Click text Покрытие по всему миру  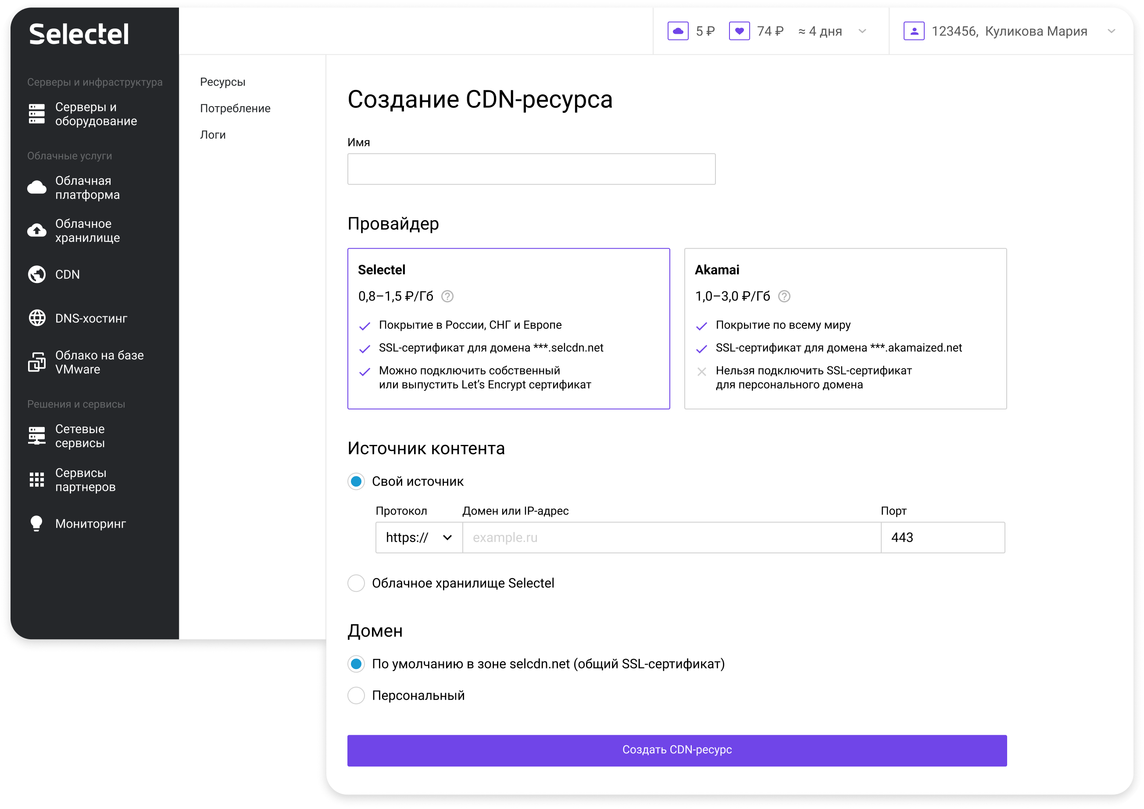point(783,325)
